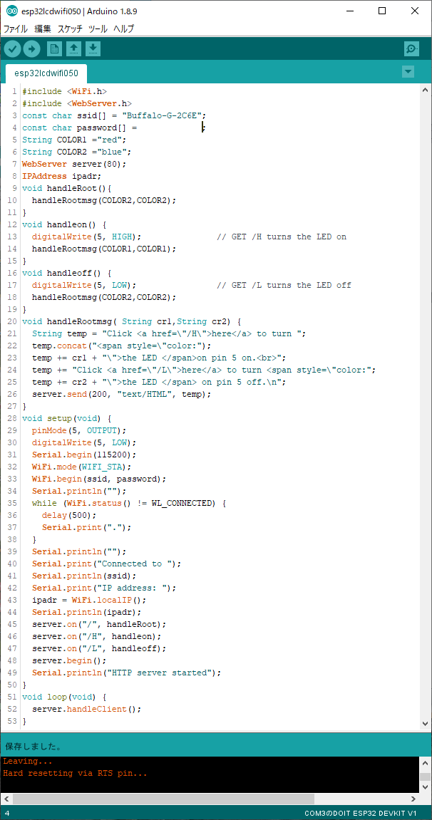Screen dimensions: 432x820
Task: Click the Verify sketch checkmark icon
Action: tap(13, 48)
